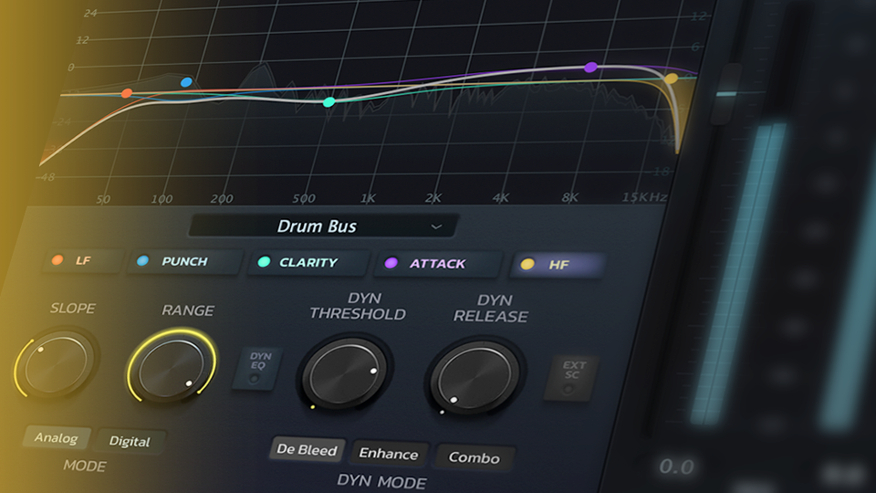Click the blue Punch node on the EQ graph

[x=186, y=82]
